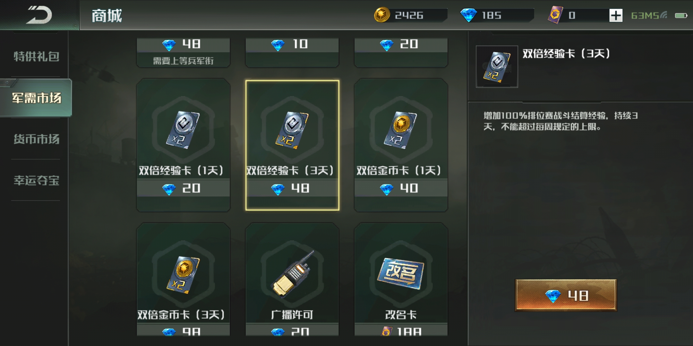The height and width of the screenshot is (346, 693).
Task: Switch to the 货币市场 tab
Action: [36, 139]
